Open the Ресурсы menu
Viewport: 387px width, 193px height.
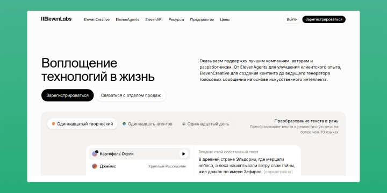pos(176,20)
